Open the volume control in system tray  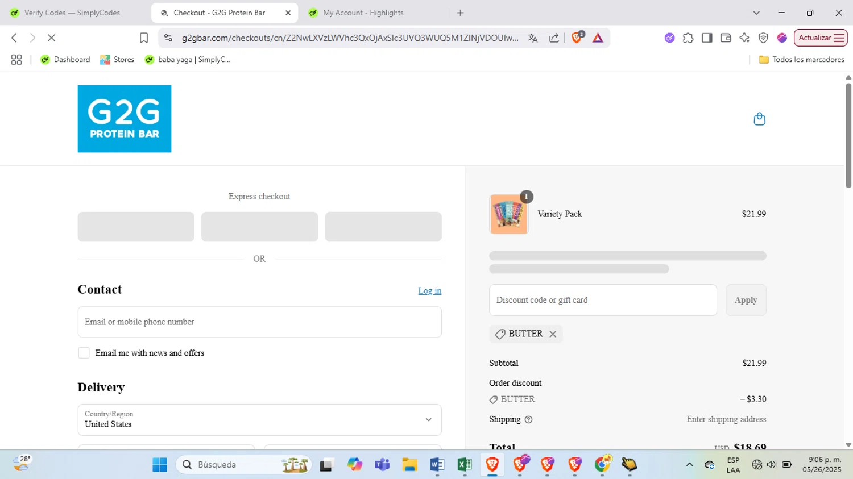click(x=771, y=465)
